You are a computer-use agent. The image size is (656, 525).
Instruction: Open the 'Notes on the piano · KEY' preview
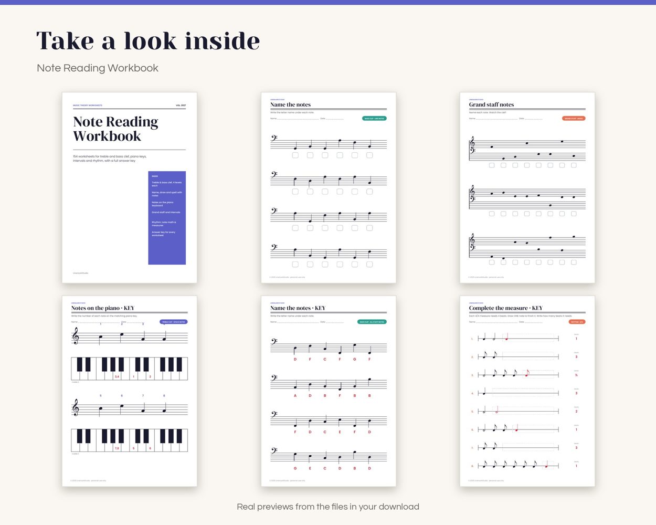[x=130, y=391]
